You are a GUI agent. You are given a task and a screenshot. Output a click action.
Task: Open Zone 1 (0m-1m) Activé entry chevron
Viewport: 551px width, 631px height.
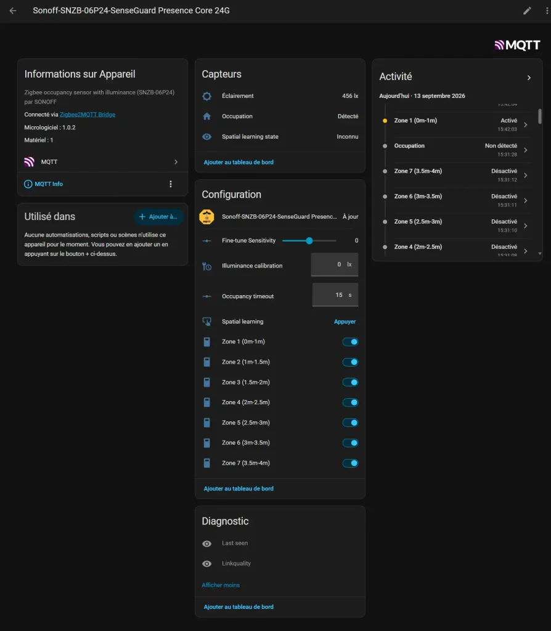click(x=526, y=124)
